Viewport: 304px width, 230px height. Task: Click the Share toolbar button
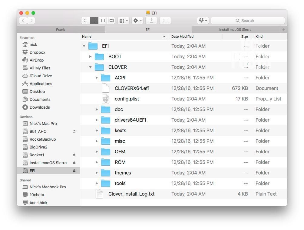(x=152, y=21)
